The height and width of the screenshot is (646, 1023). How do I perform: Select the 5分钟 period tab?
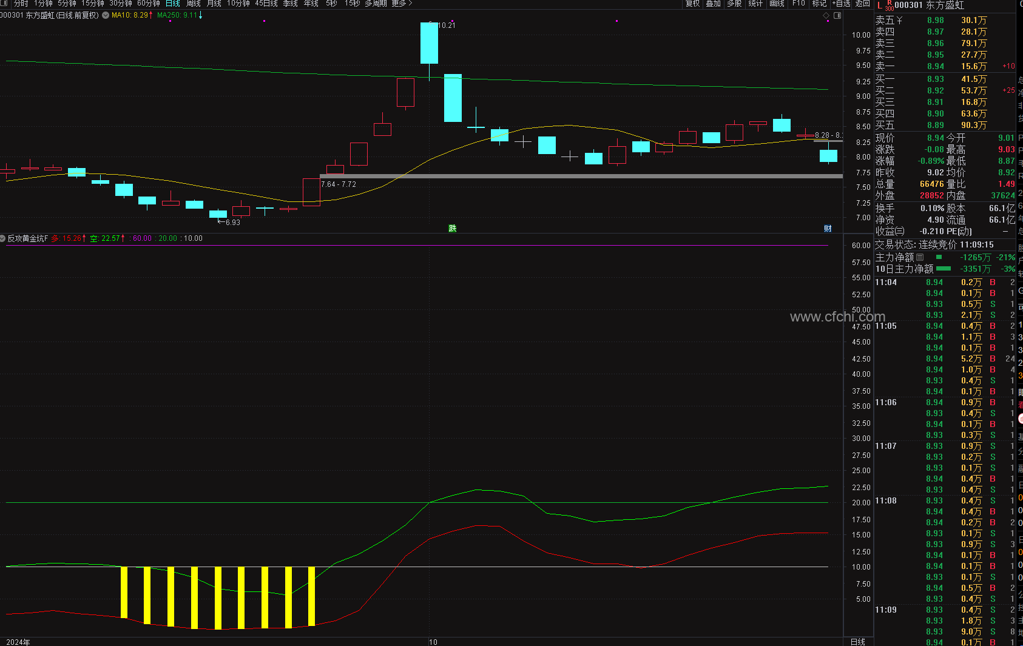click(67, 4)
